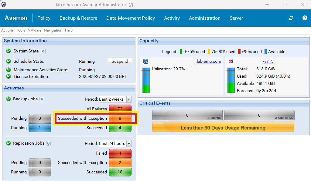Click the System State green check icon
This screenshot has height=181, width=311.
(8, 51)
